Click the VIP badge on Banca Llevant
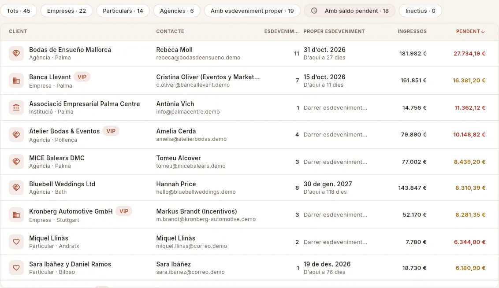The image size is (499, 288). [x=82, y=77]
